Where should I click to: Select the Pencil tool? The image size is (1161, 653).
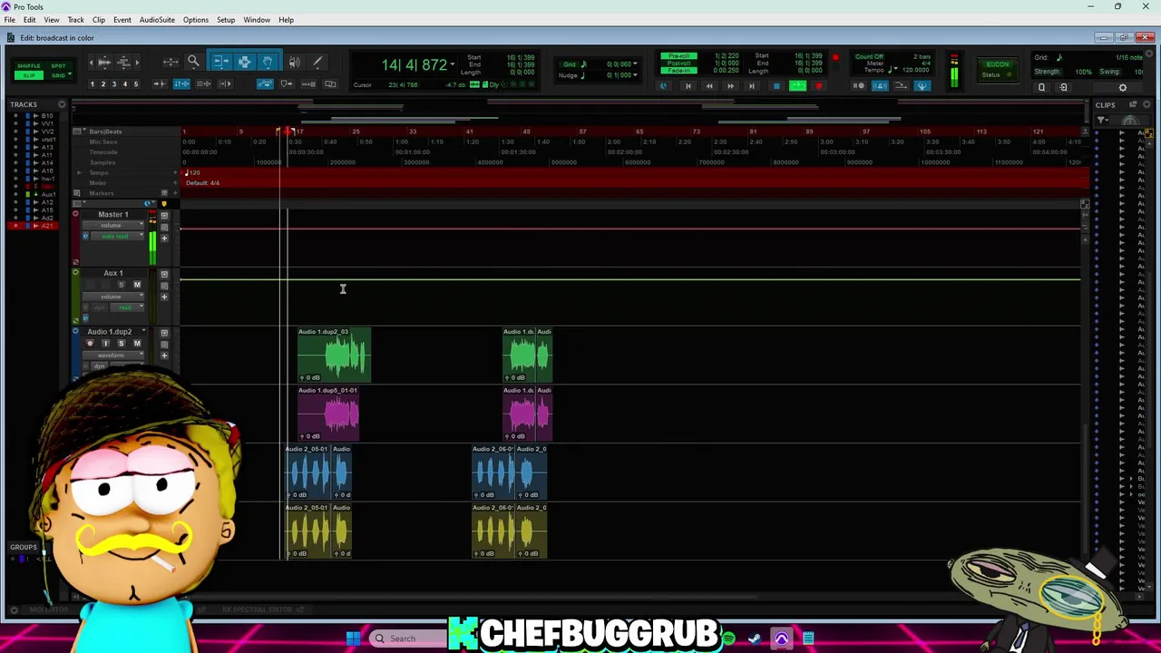317,62
